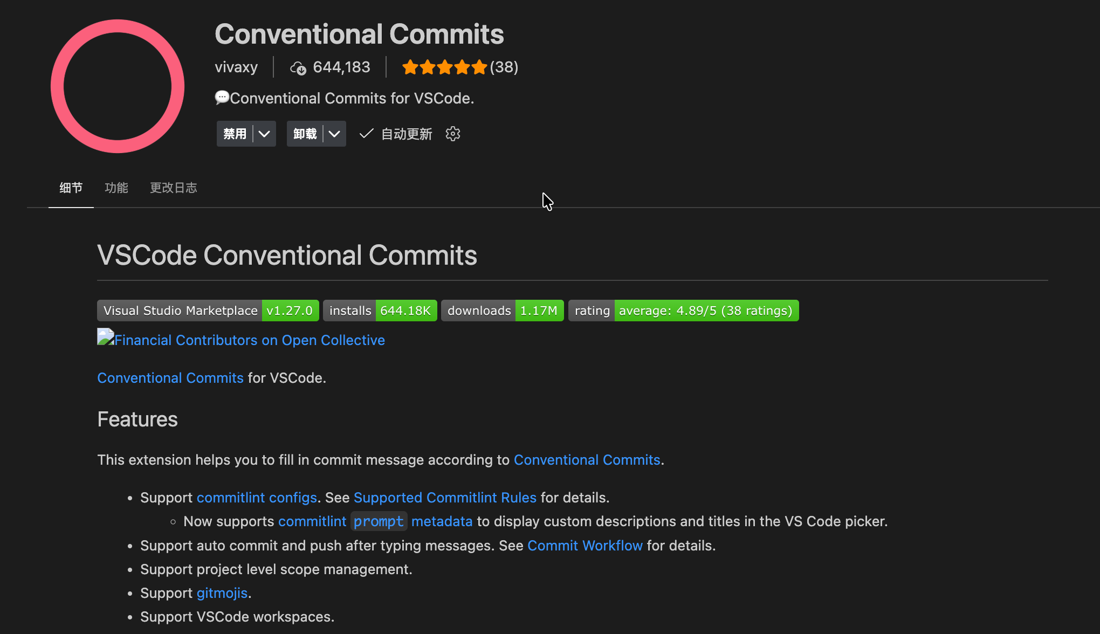1100x634 pixels.
Task: Expand the 卸载 dropdown arrow
Action: pyautogui.click(x=334, y=134)
